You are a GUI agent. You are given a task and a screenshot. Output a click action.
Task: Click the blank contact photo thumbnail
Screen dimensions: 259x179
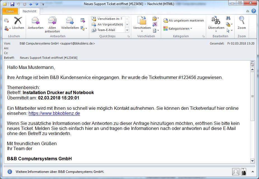point(236,172)
